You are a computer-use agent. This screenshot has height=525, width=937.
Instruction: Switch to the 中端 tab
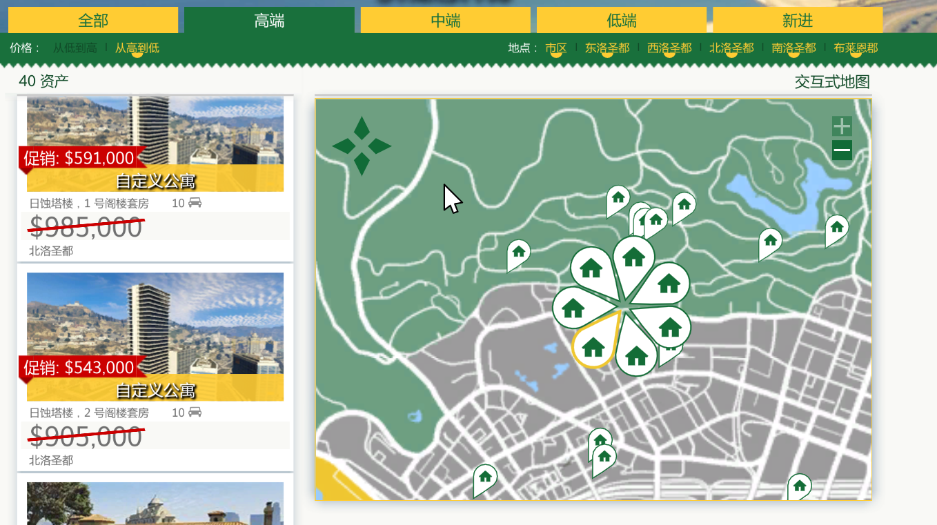446,20
